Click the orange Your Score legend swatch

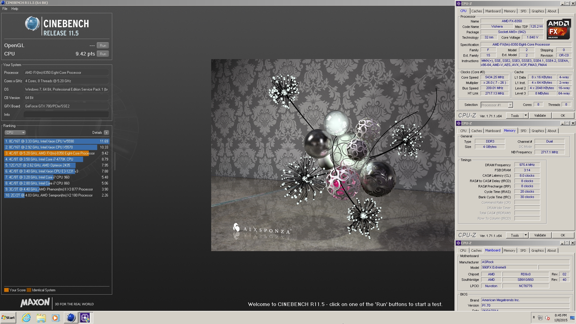point(6,290)
